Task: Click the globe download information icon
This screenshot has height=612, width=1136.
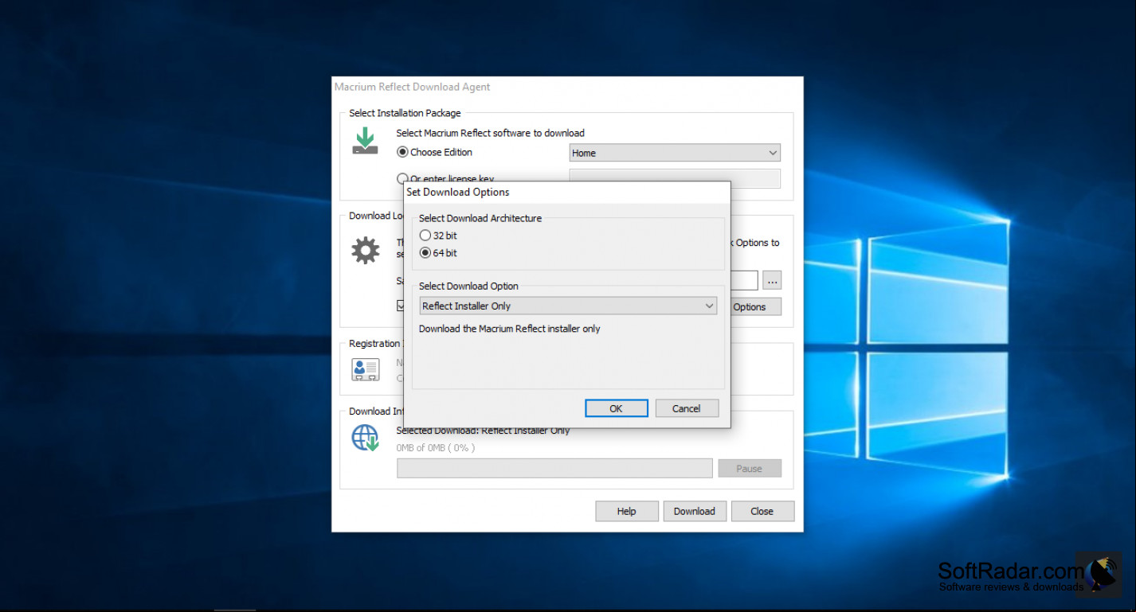Action: [x=366, y=438]
